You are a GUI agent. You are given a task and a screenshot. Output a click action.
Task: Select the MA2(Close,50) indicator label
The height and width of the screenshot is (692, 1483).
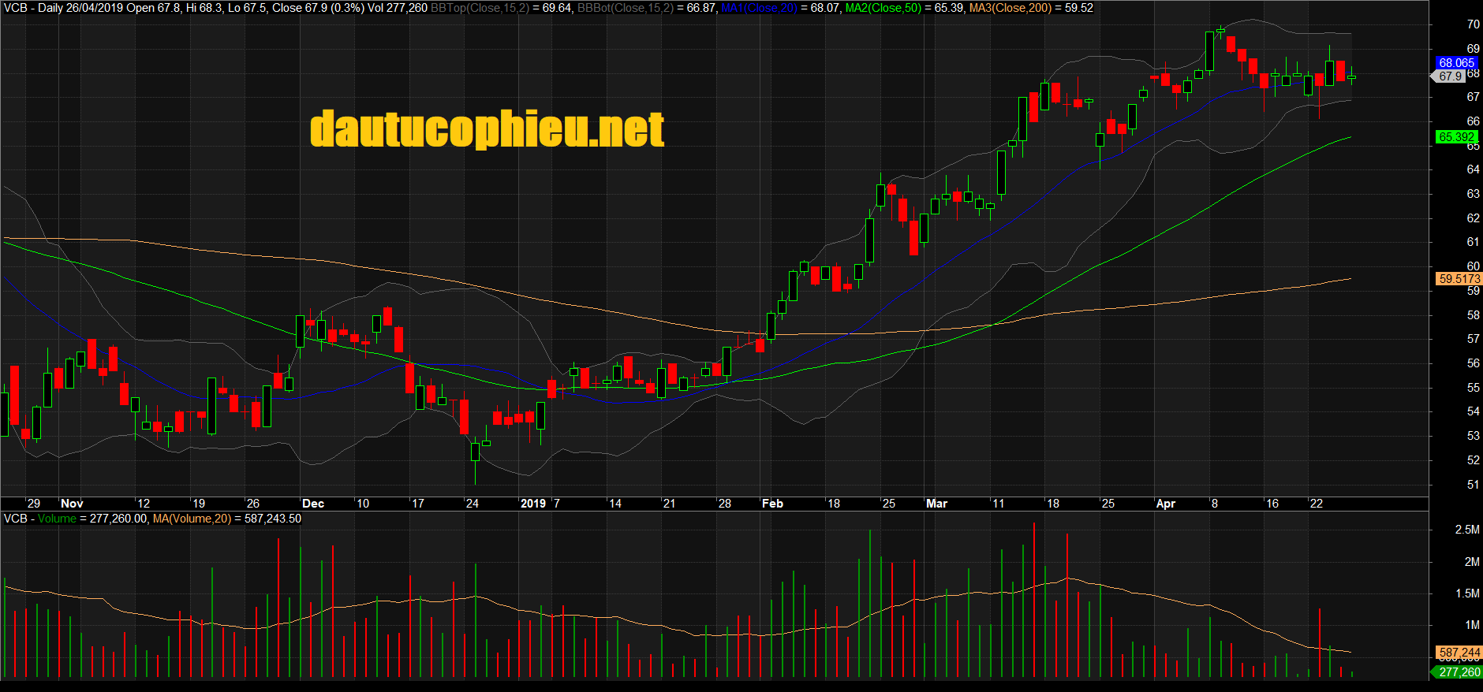883,8
